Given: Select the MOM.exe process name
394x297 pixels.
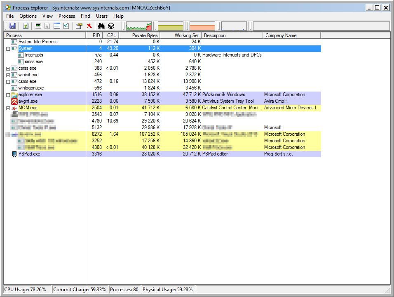Looking at the screenshot, I should click(x=28, y=108).
